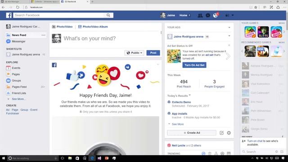The width and height of the screenshot is (288, 162).
Task: Click browser Refresh icon
Action: coord(18,7)
